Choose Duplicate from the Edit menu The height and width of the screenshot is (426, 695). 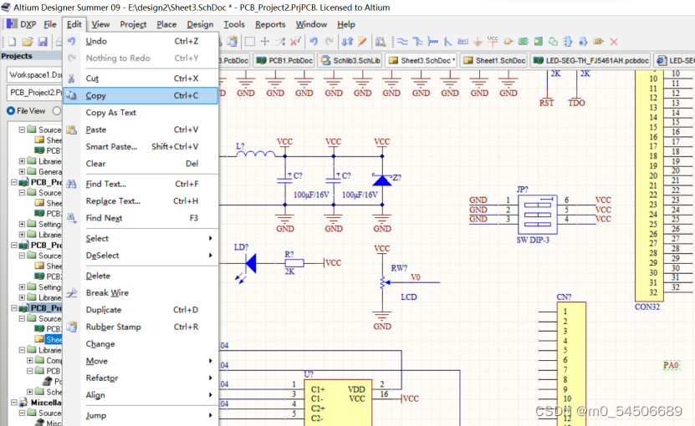(141, 310)
